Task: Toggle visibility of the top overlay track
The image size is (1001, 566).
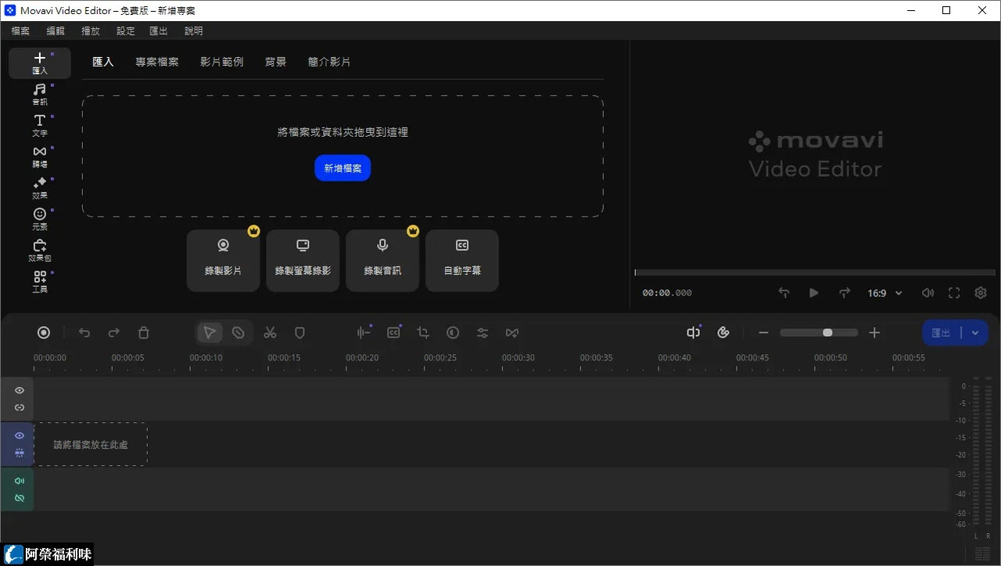Action: [20, 390]
